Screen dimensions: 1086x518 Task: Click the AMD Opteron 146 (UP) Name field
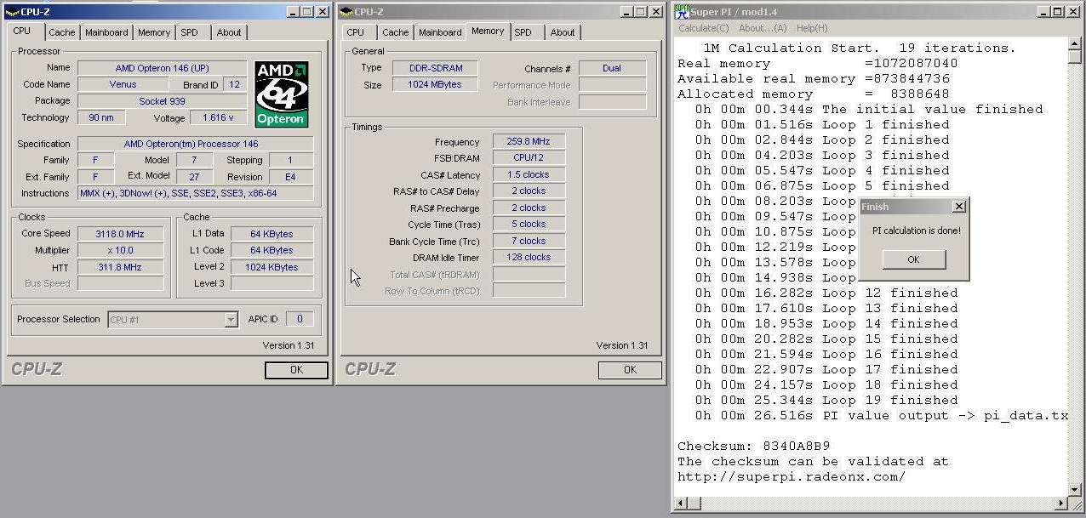click(162, 68)
